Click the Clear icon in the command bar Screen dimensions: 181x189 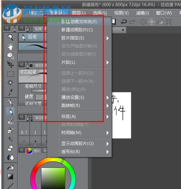pos(143,22)
